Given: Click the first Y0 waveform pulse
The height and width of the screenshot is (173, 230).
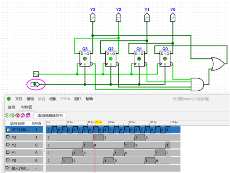Looking at the screenshot, I should click(x=67, y=160).
